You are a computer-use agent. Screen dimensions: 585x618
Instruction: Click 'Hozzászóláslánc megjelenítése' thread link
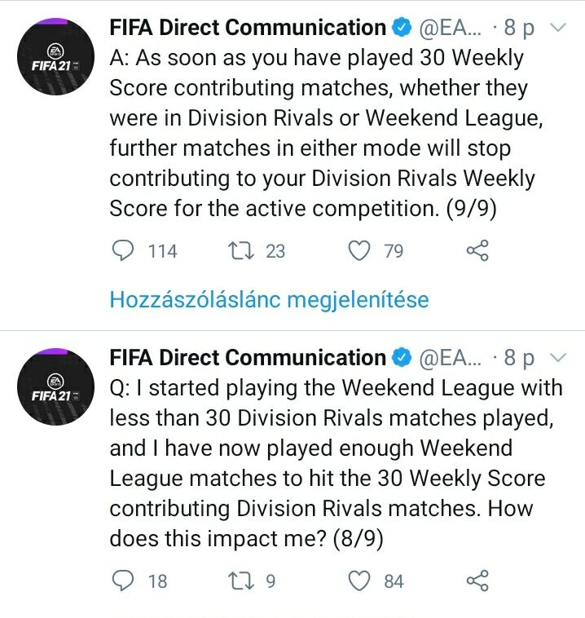[269, 299]
